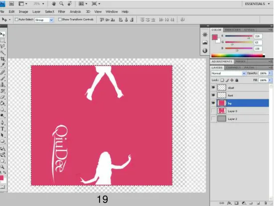Click the R red slider
The image size is (275, 206).
[239, 36]
